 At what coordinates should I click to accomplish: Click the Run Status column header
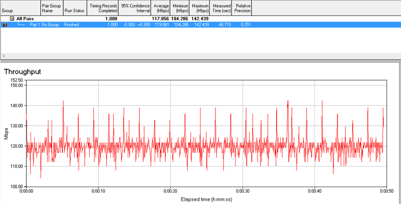pyautogui.click(x=75, y=8)
